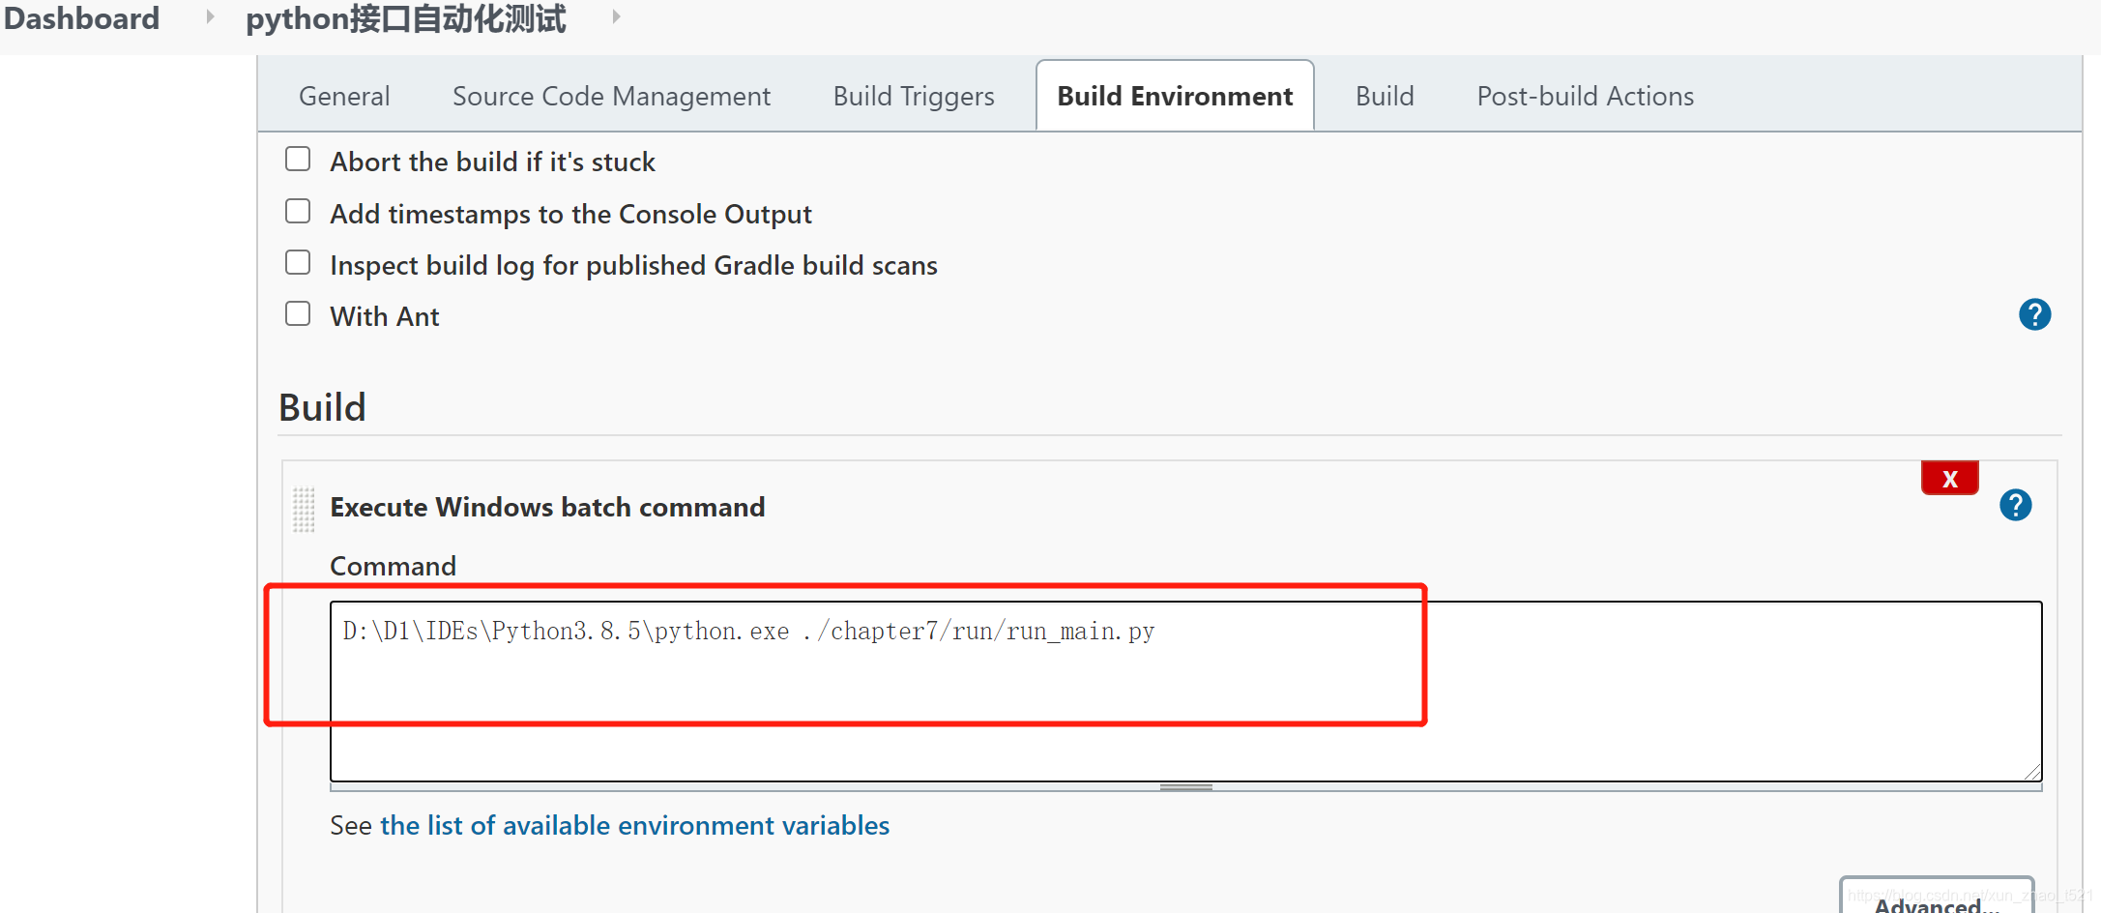The width and height of the screenshot is (2101, 913).
Task: Open the Post-build Actions tab
Action: pyautogui.click(x=1586, y=96)
